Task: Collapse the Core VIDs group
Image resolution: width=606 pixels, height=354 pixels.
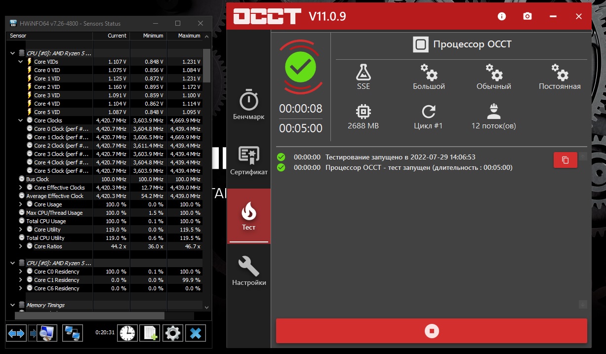Action: [x=20, y=62]
